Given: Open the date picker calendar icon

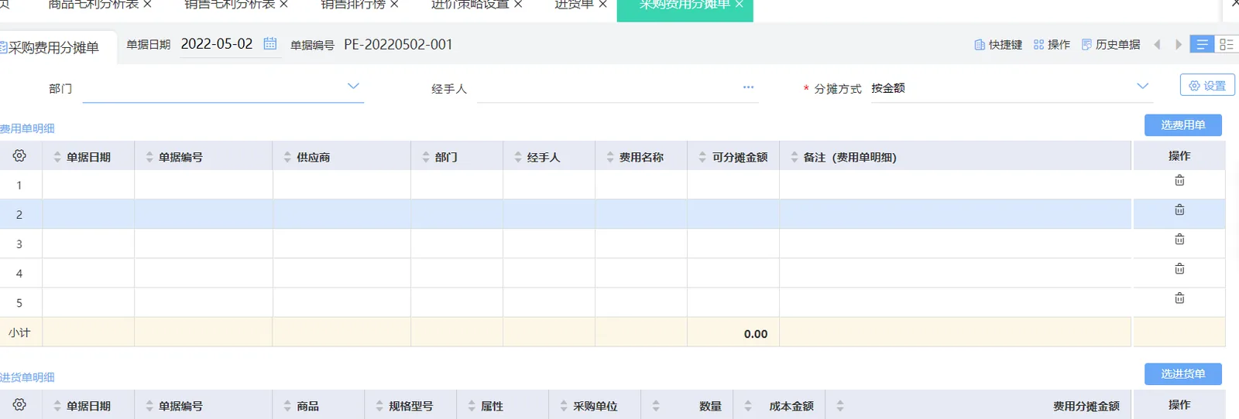Looking at the screenshot, I should point(269,43).
